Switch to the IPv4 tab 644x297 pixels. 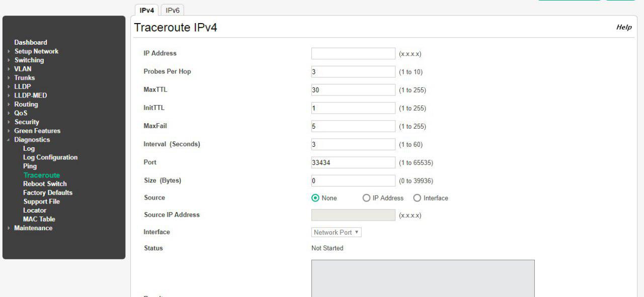[x=147, y=11]
